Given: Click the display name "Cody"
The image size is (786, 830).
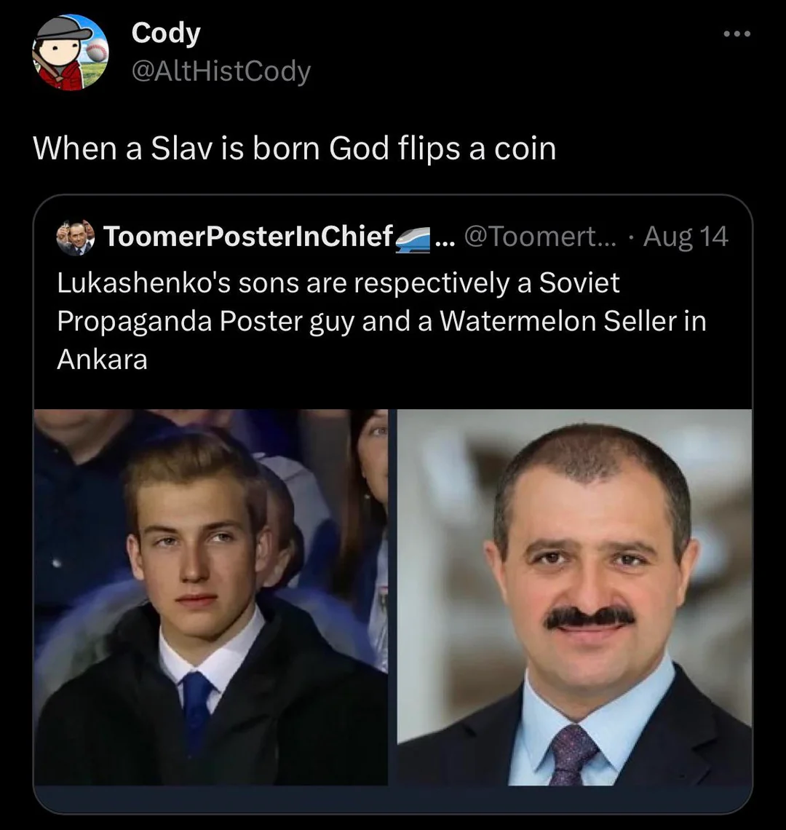Looking at the screenshot, I should tap(165, 33).
